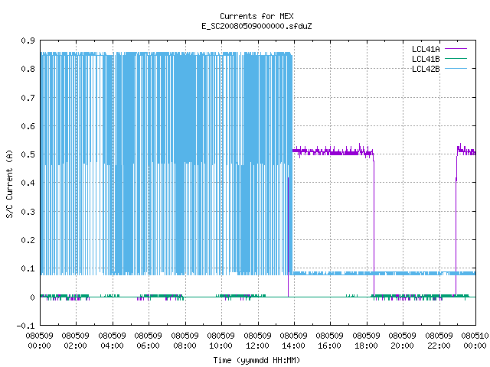Click the purple LCL41A legend line sample
Viewport: 490px width, 367px height.
456,49
